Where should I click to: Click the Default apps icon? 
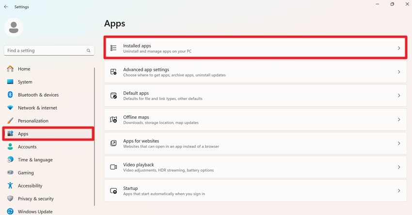point(113,96)
